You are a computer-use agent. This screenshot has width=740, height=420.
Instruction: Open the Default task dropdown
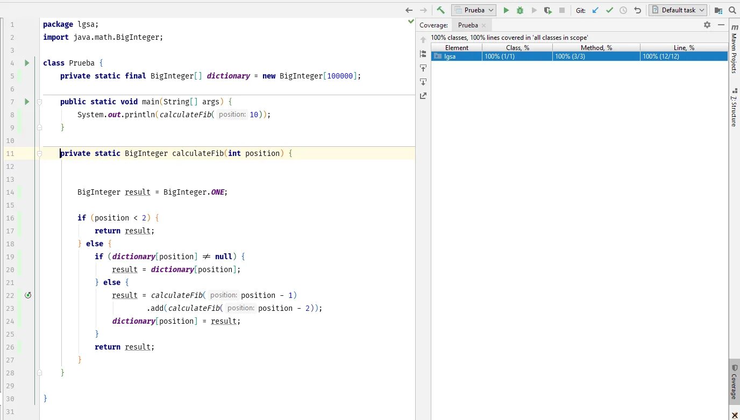tap(678, 10)
